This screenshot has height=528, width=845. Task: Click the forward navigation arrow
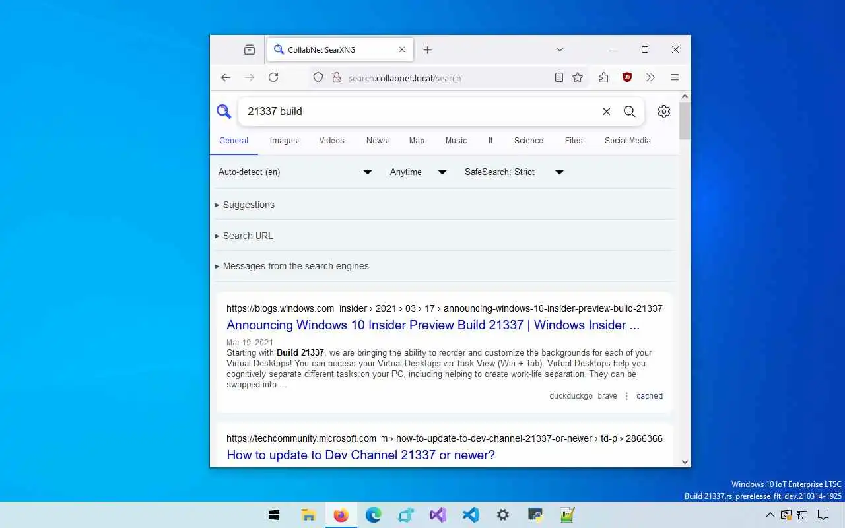pyautogui.click(x=249, y=77)
